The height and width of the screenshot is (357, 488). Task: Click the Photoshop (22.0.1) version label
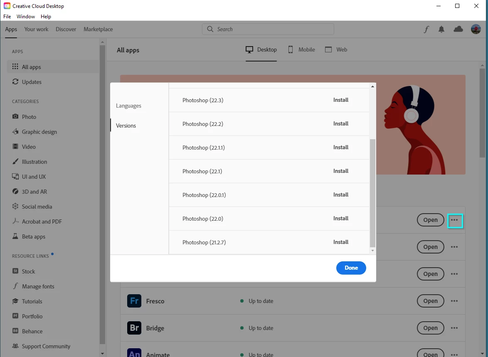pyautogui.click(x=204, y=195)
